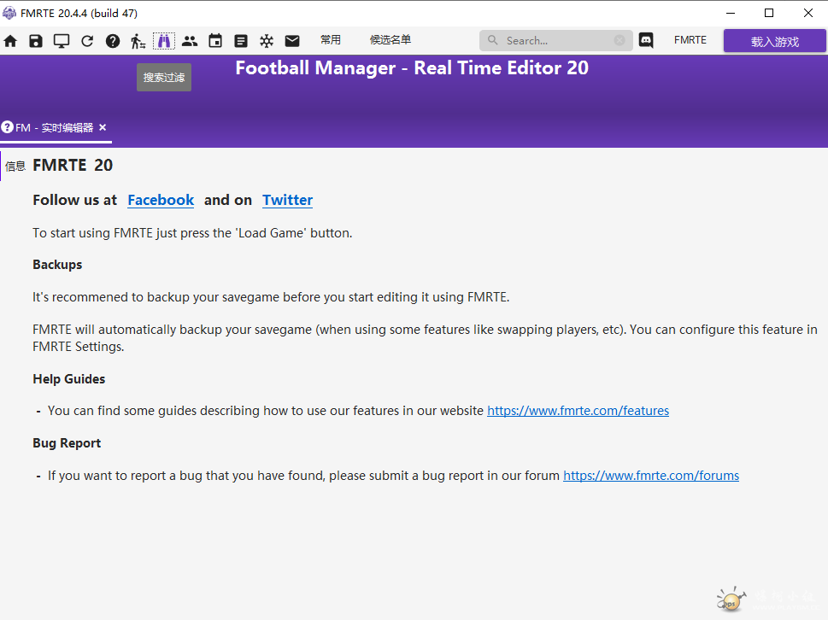Click the 信息 info label

coord(15,167)
